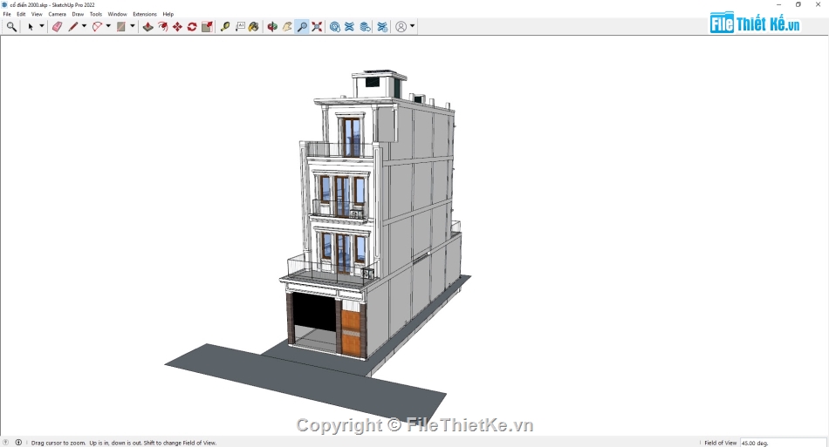Select the Rectangle shape tool
Viewport: 829px width, 447px height.
pos(121,26)
